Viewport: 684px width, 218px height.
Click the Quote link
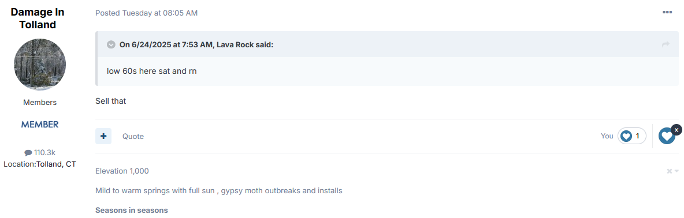(x=133, y=136)
